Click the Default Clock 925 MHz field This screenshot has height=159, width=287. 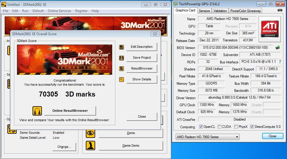tap(207, 112)
